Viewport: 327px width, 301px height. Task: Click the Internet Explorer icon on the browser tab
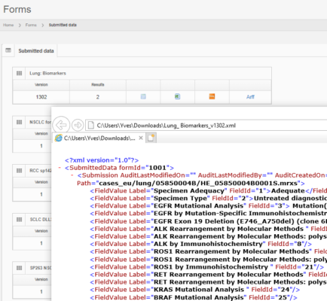58,138
